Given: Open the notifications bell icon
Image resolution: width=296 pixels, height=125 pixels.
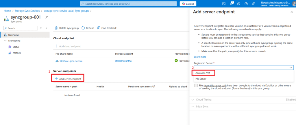Looking at the screenshot, I should click(x=231, y=4).
